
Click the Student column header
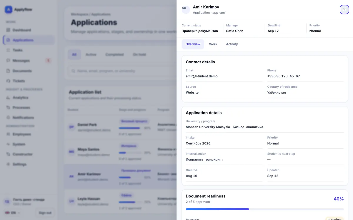point(73,110)
